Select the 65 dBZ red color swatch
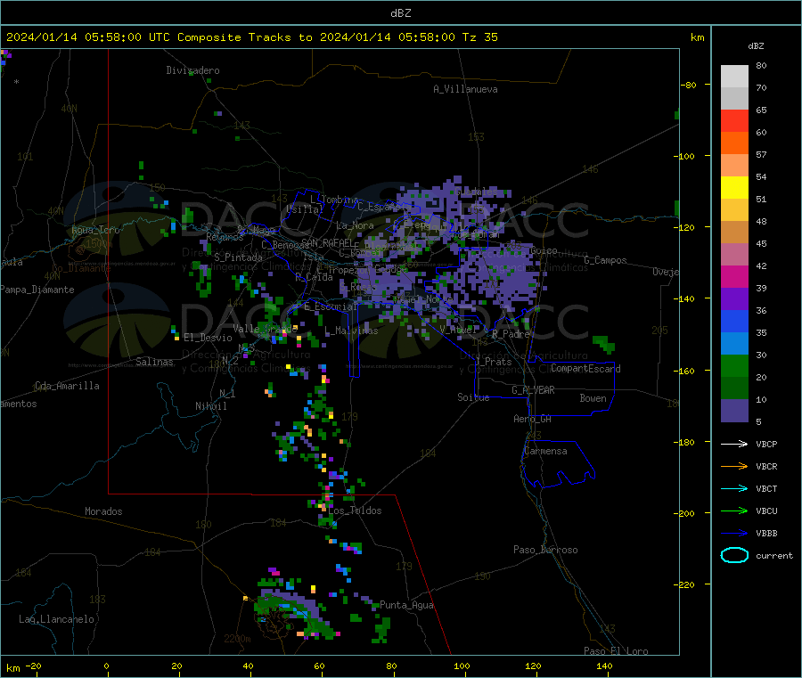 [734, 120]
